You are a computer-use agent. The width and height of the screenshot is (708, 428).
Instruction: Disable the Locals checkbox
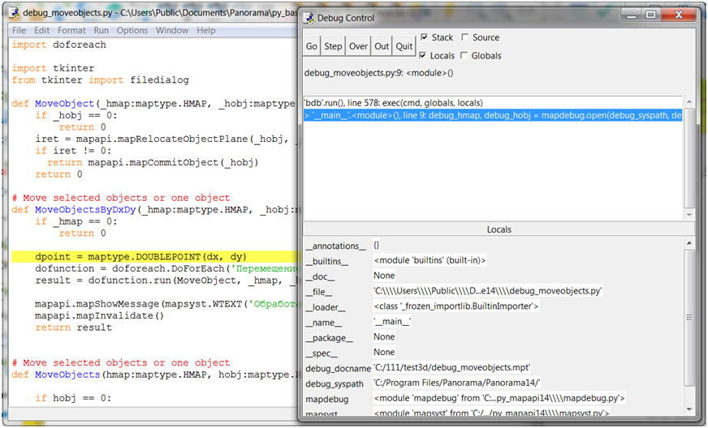[425, 56]
